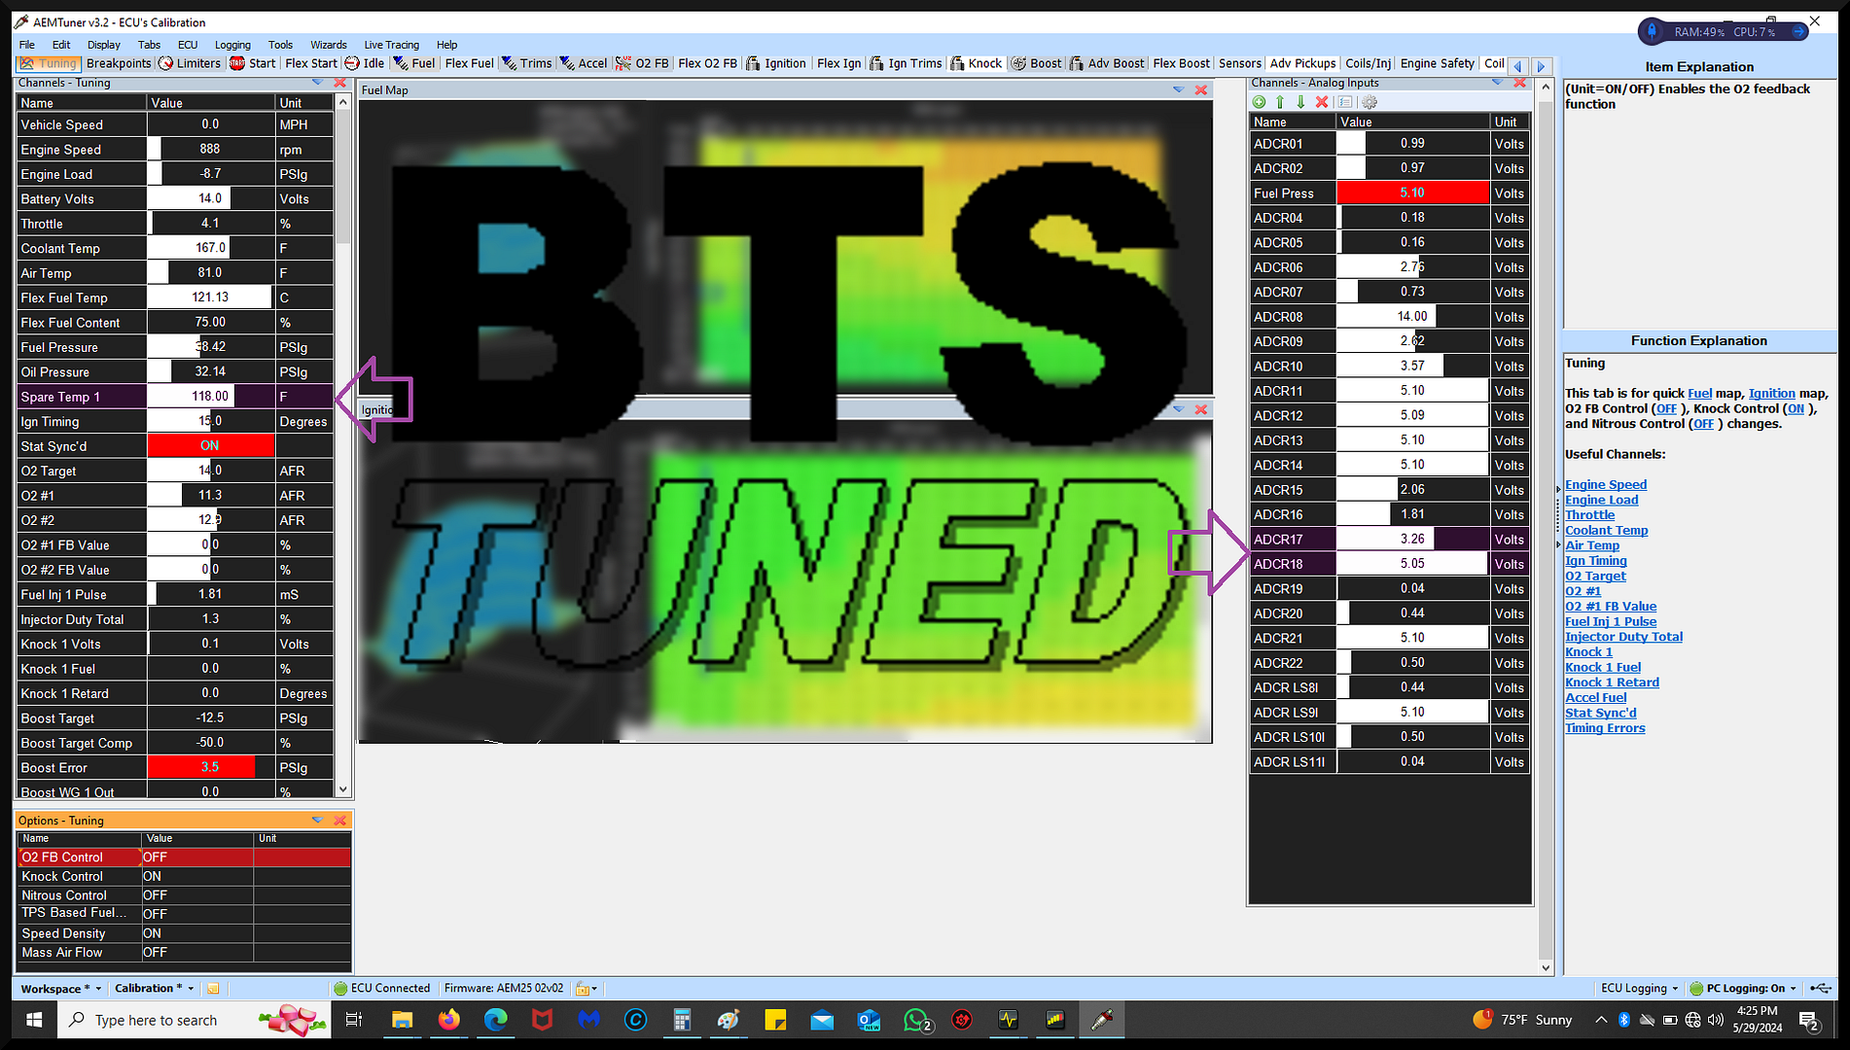Click the Engine Speed link under Useful Channels

tap(1606, 484)
